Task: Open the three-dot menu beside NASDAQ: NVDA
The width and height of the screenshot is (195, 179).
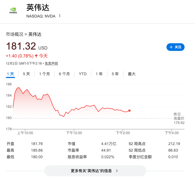Action: point(60,16)
